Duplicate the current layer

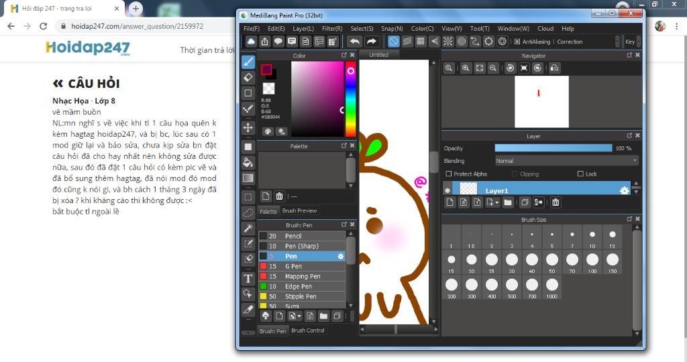525,202
